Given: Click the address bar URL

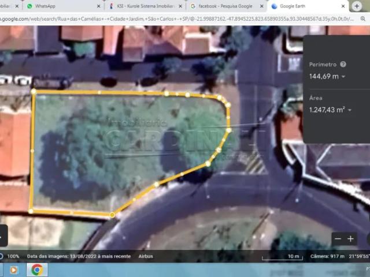Looking at the screenshot, I should 177,19.
